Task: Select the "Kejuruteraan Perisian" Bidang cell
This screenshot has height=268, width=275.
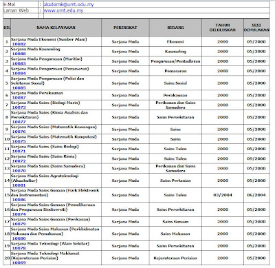Action: pos(175,258)
